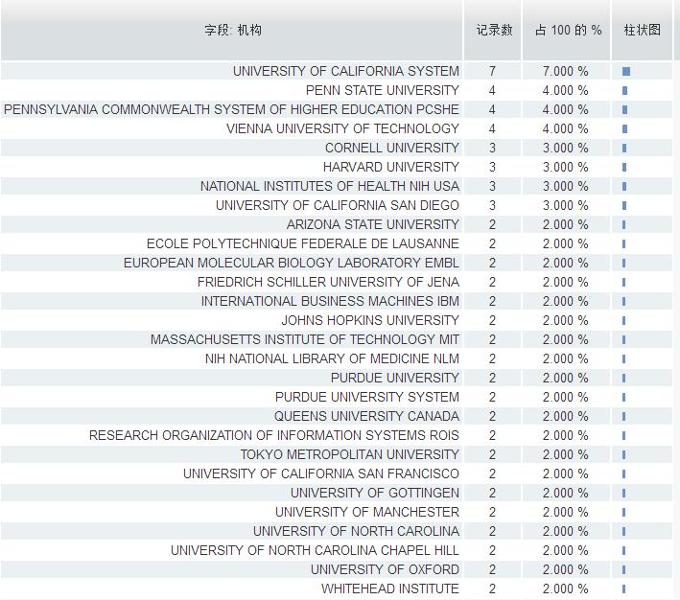Click the 记录数 column header
This screenshot has height=600, width=680.
pyautogui.click(x=494, y=30)
